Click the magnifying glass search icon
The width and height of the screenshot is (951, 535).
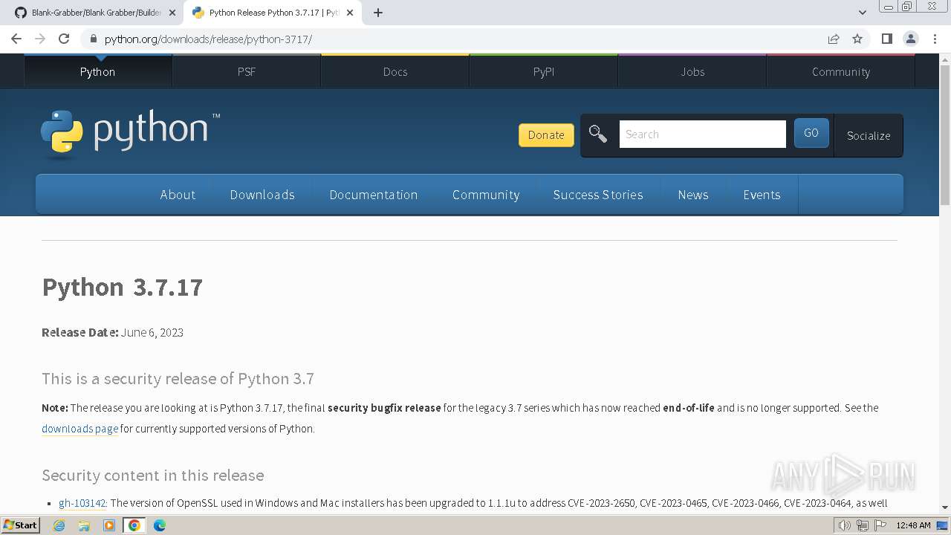coord(597,134)
